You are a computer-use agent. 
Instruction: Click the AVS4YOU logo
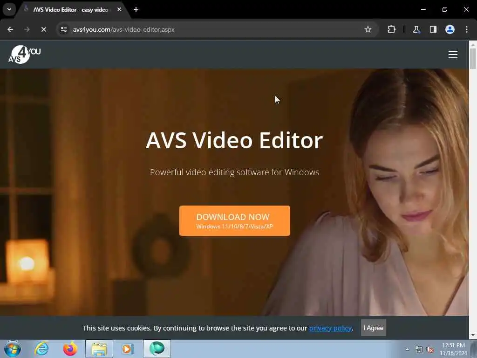24,55
